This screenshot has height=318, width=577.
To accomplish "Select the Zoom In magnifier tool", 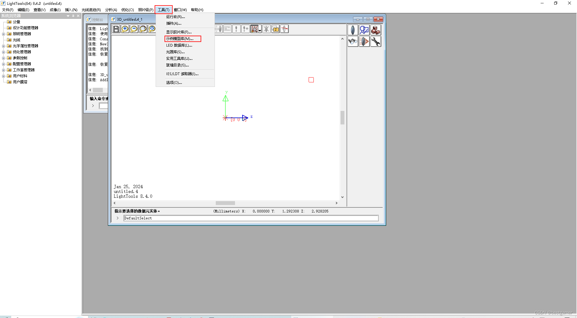I will [125, 29].
